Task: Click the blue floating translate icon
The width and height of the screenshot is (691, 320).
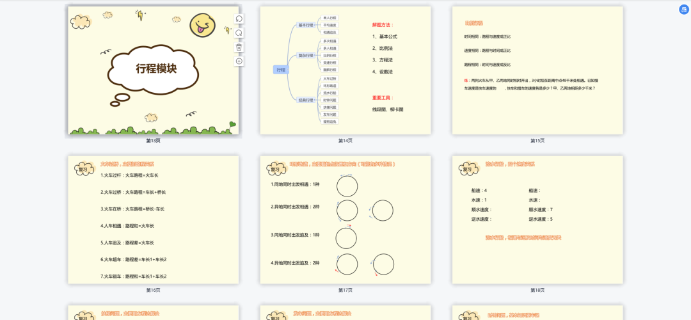Action: point(683,10)
